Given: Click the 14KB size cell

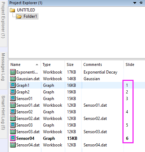Looking at the screenshot, I should point(71,79).
